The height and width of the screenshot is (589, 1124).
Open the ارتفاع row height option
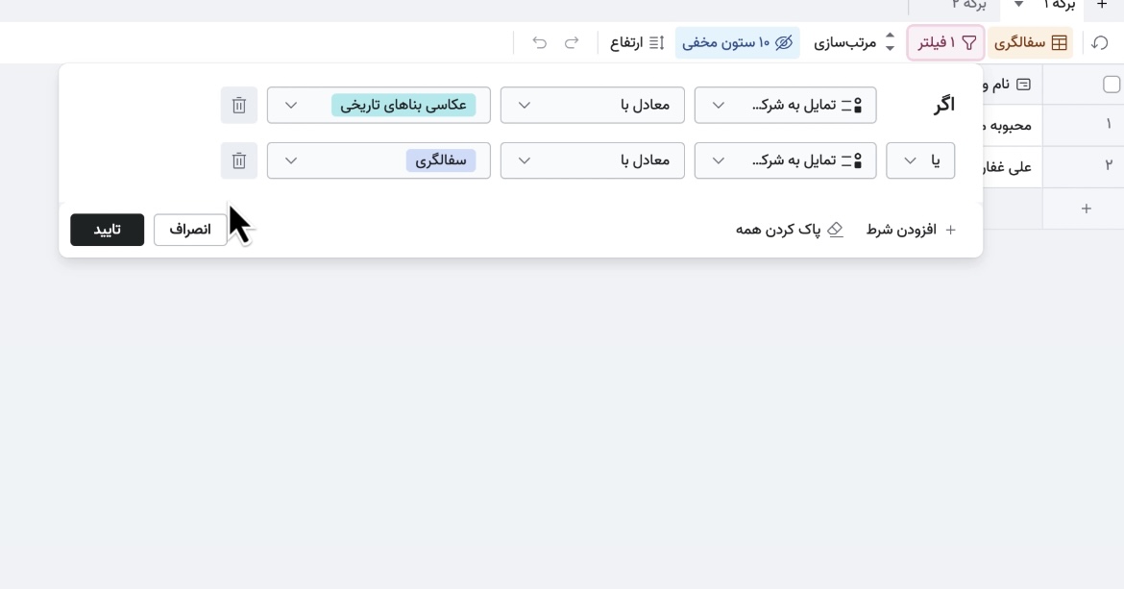pyautogui.click(x=637, y=42)
